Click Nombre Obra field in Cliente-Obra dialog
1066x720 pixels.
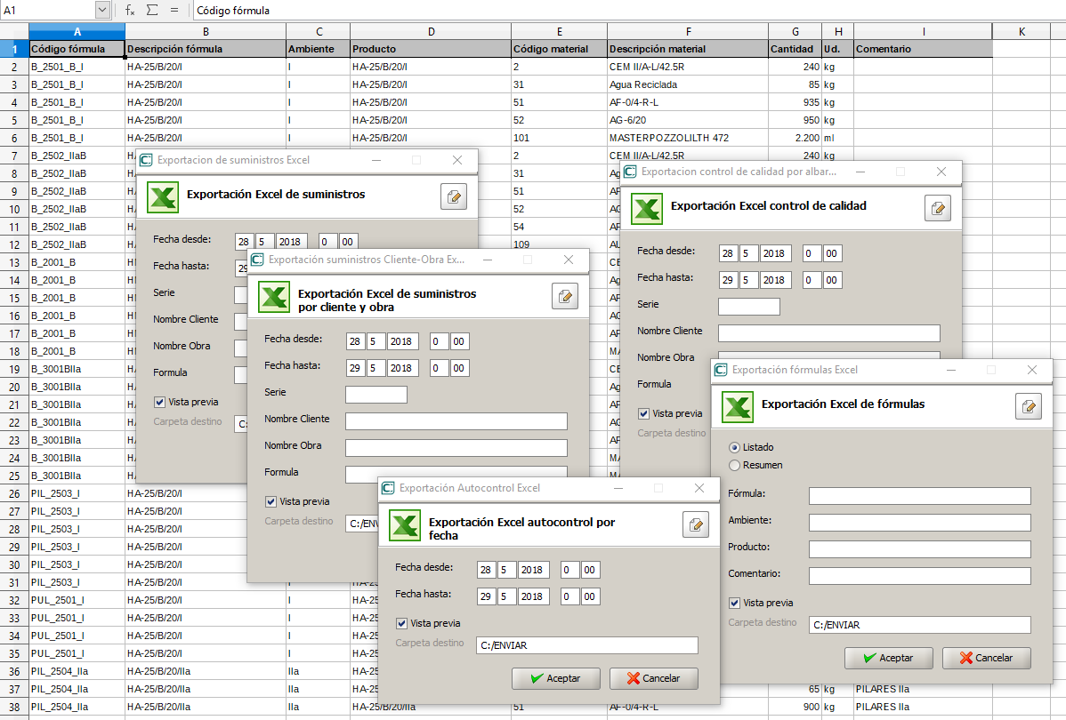pyautogui.click(x=456, y=448)
